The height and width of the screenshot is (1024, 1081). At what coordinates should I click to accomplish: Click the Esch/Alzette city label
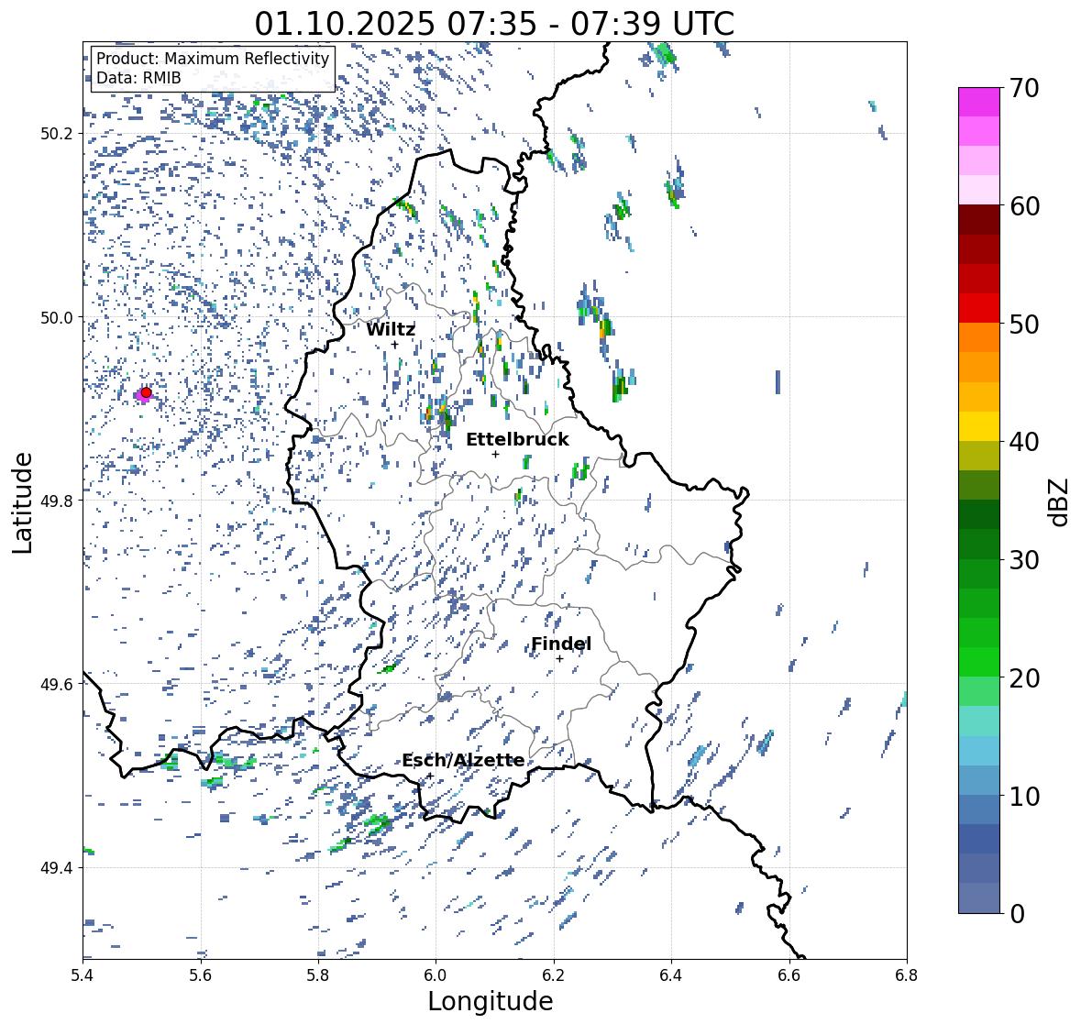(463, 761)
